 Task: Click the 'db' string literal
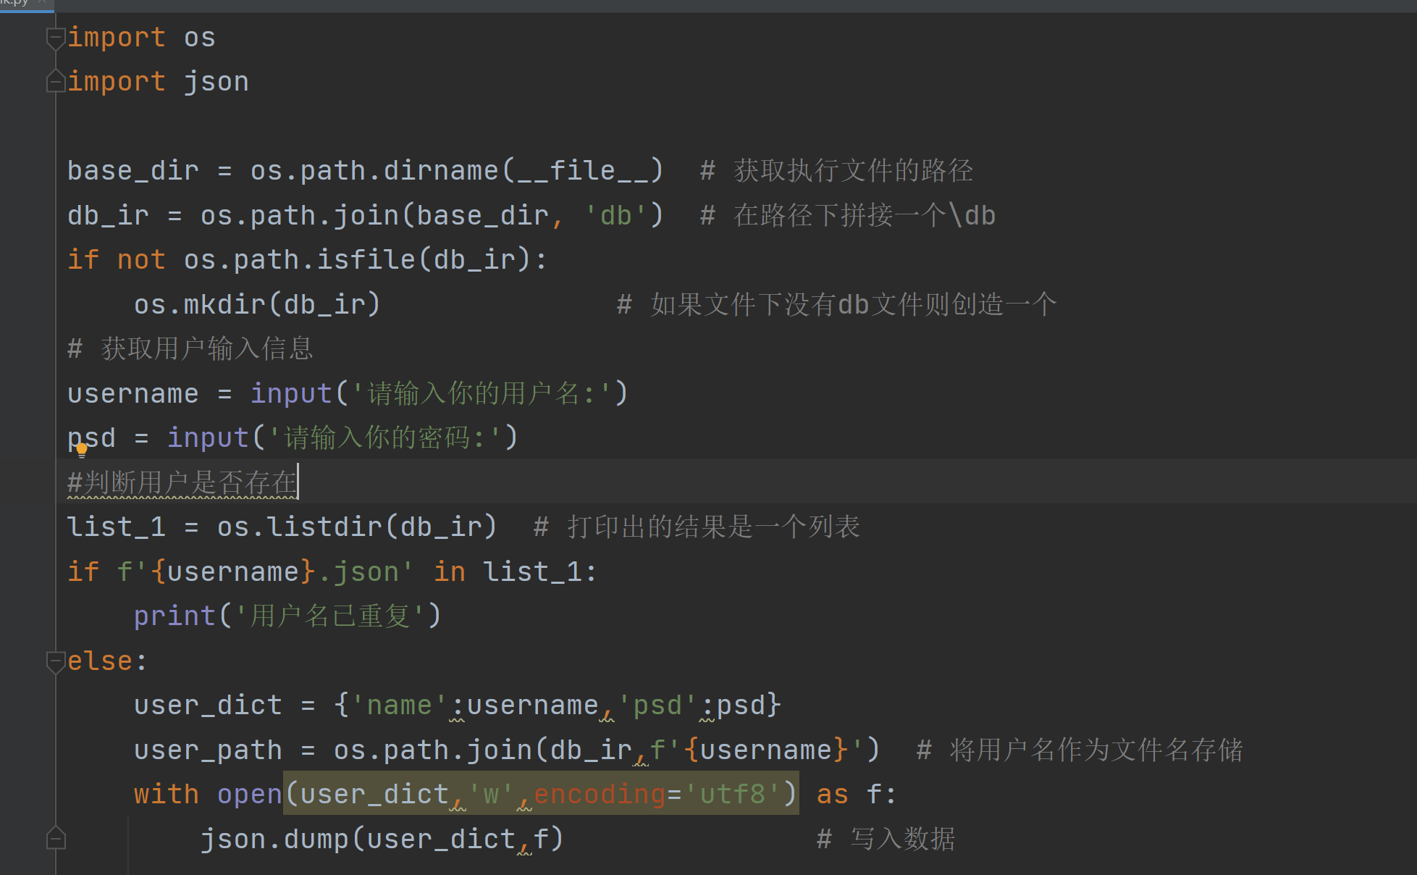(615, 216)
